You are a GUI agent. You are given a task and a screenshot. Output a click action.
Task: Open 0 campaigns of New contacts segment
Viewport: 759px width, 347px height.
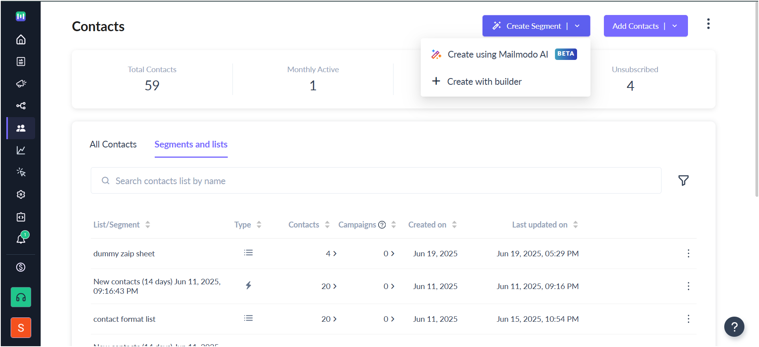coord(389,286)
